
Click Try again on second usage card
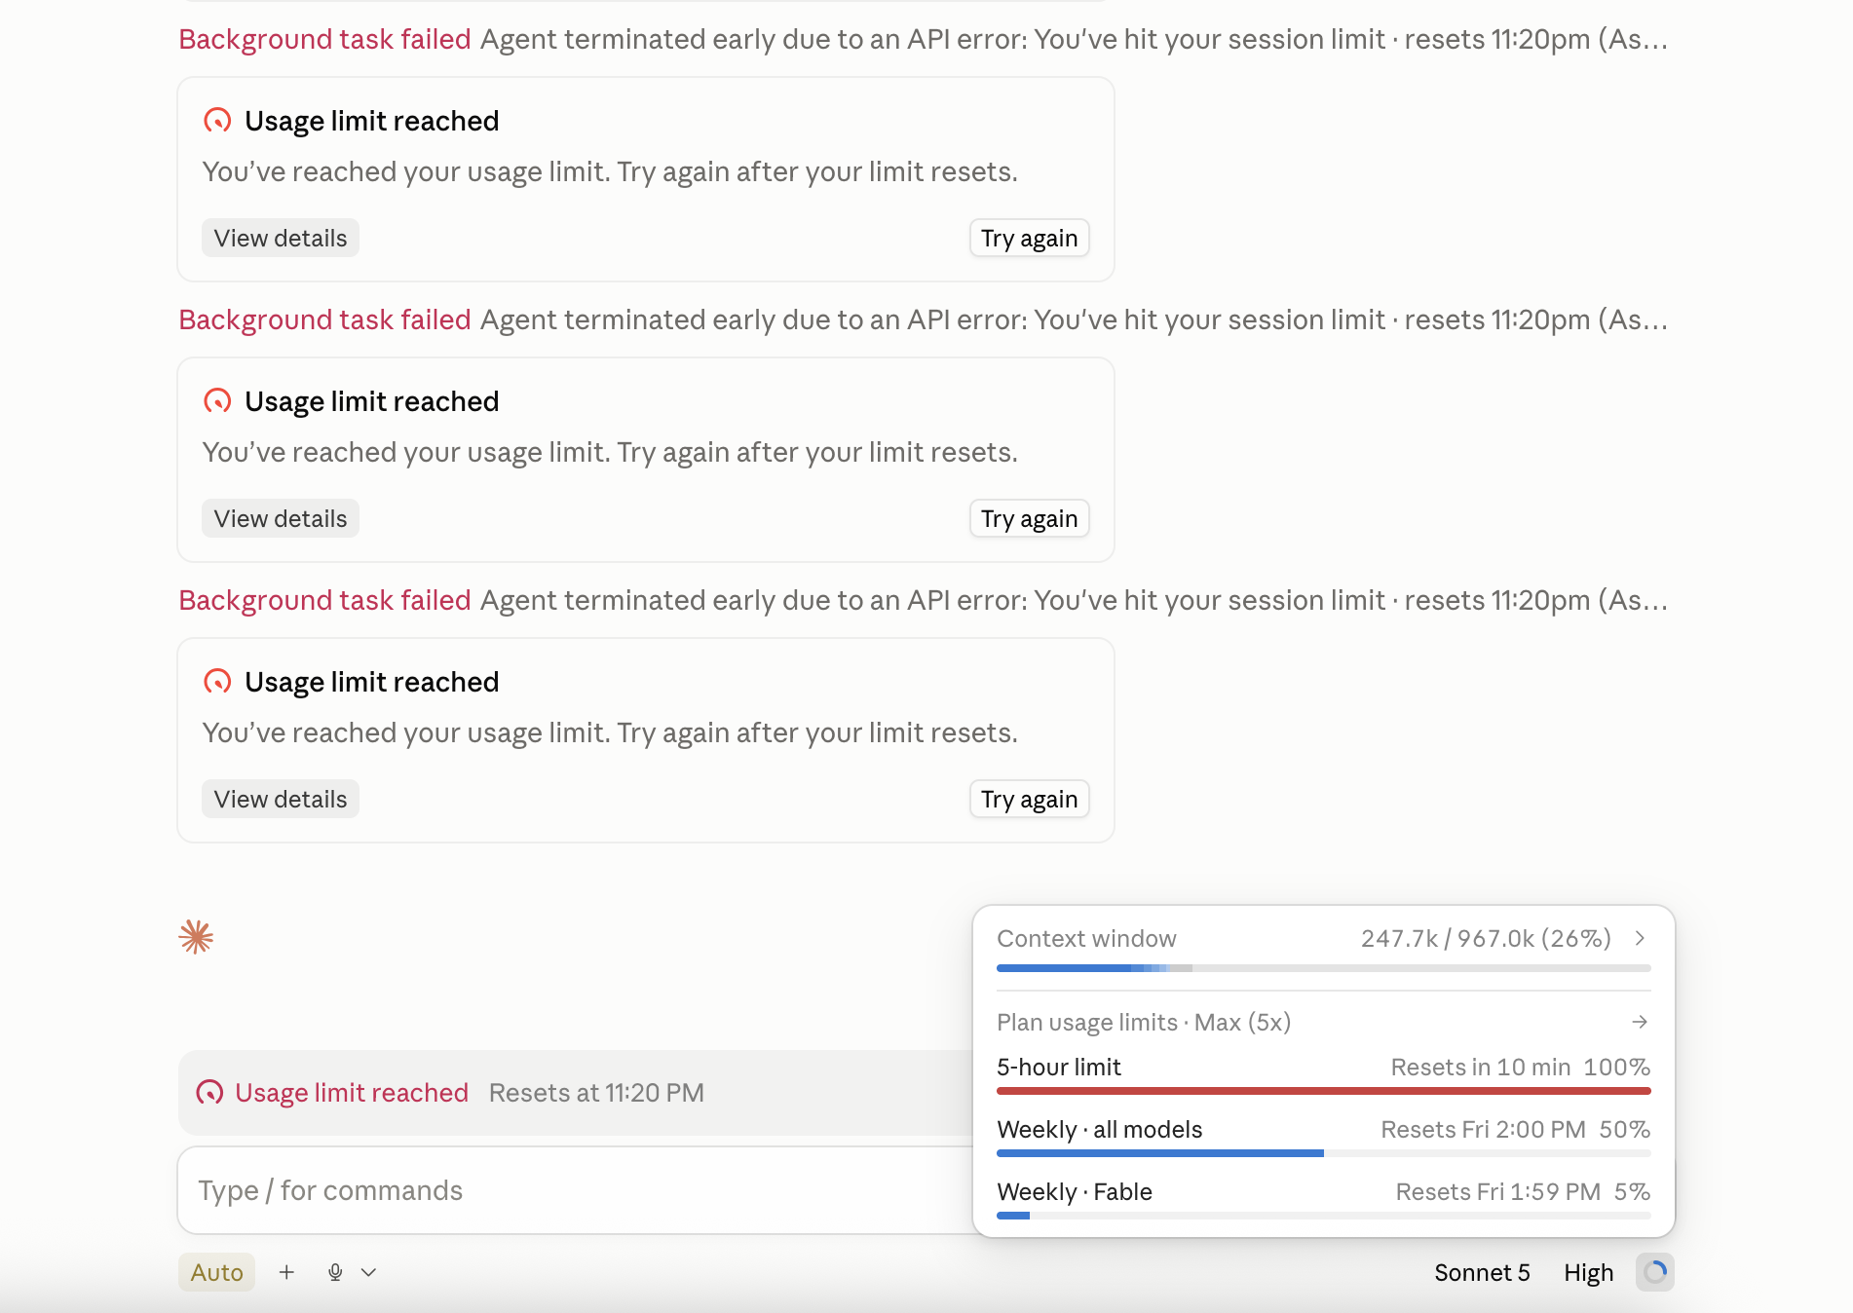[1030, 519]
